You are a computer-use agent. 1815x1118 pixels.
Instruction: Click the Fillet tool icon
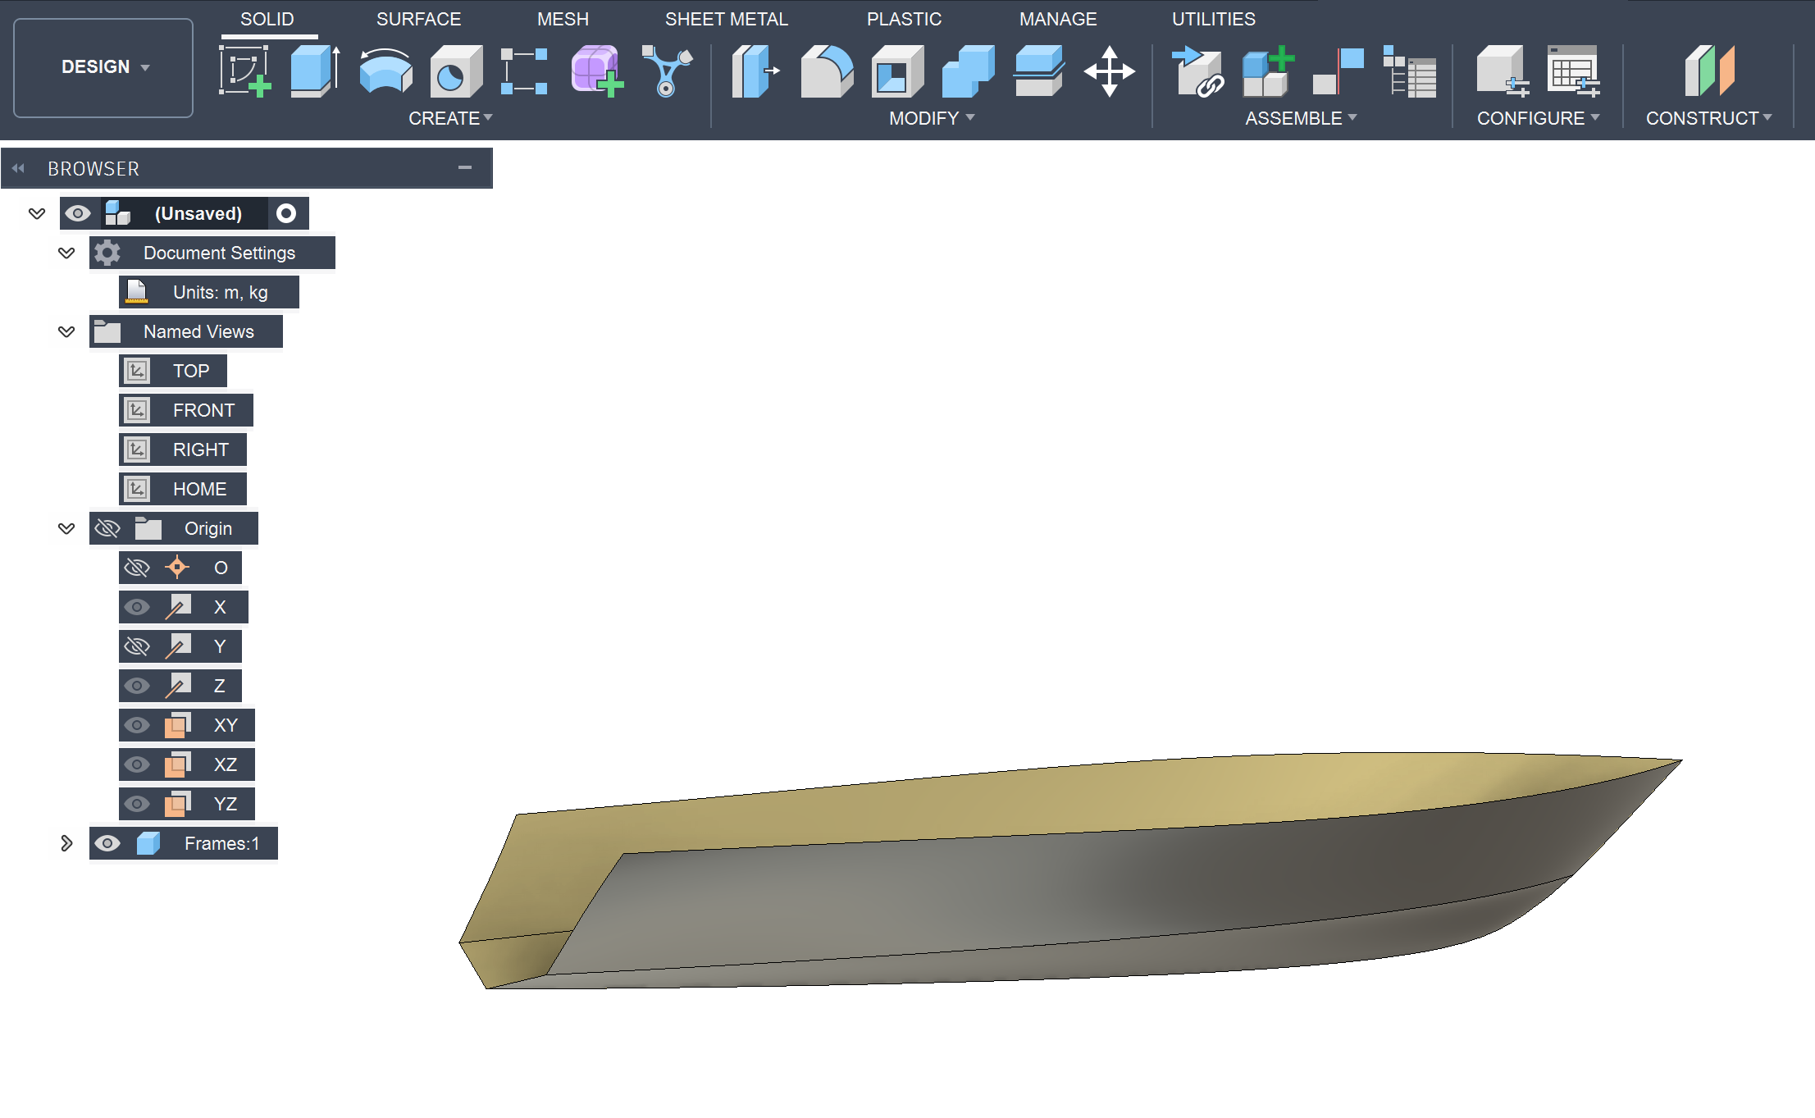(826, 71)
